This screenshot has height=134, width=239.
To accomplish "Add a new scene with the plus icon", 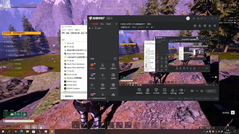I will [116, 24].
